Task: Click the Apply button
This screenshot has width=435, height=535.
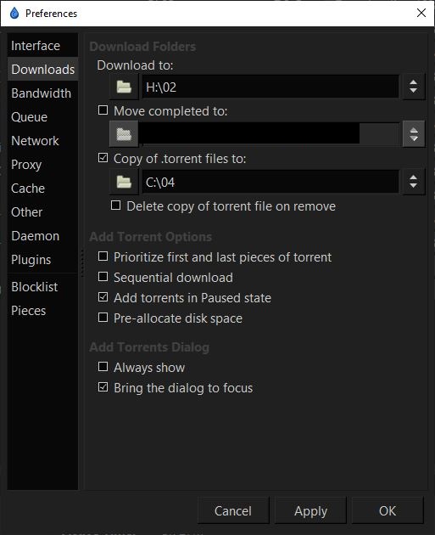Action: pos(310,510)
